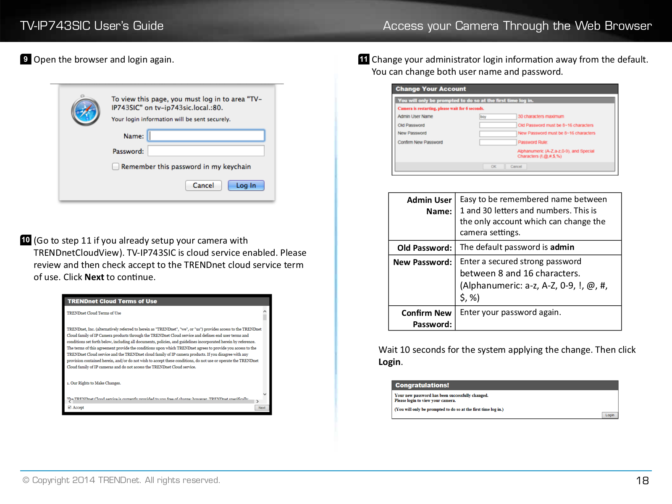The width and height of the screenshot is (672, 504).
Task: Click the 'Change Your Account' panel title
Action: point(430,89)
